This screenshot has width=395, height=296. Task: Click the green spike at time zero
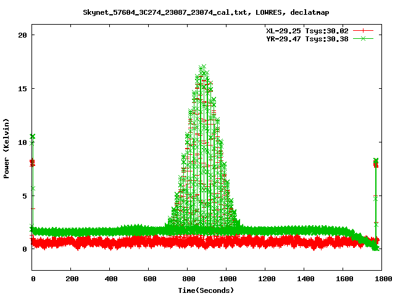(33, 181)
